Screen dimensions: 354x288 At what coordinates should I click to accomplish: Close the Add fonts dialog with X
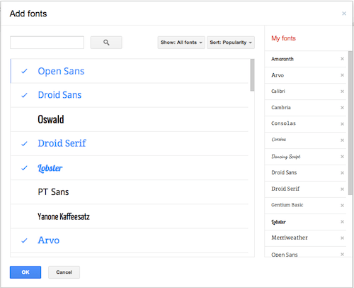point(344,13)
